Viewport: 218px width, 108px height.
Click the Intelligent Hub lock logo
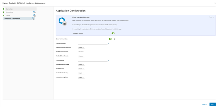click(x=63, y=22)
